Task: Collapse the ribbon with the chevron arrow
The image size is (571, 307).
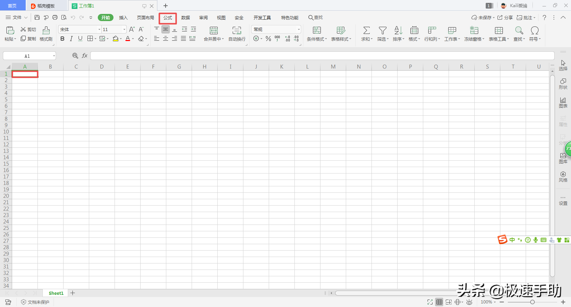Action: [563, 17]
